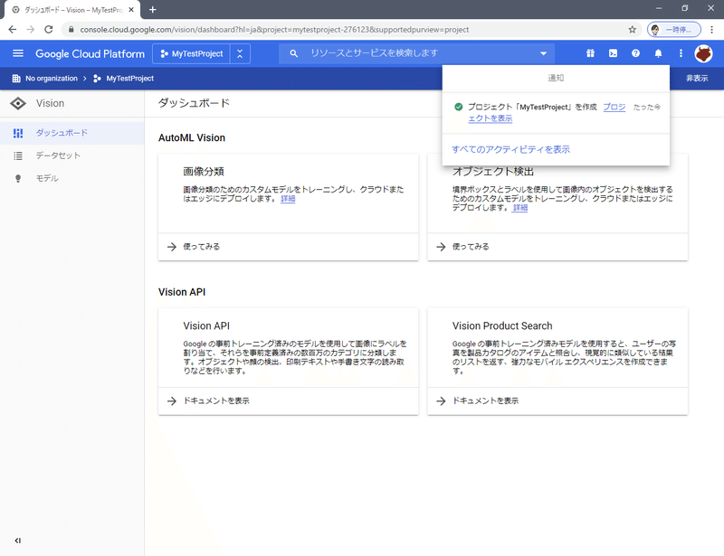This screenshot has width=724, height=556.
Task: Click the Google Cloud Platform logo text
Action: tap(90, 54)
